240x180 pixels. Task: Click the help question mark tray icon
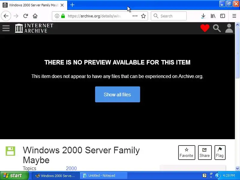(x=204, y=175)
